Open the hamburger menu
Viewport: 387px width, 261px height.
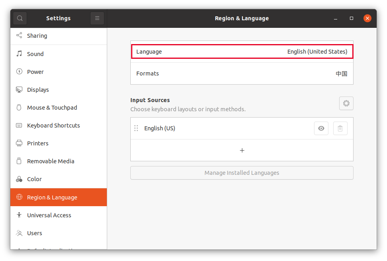click(97, 18)
